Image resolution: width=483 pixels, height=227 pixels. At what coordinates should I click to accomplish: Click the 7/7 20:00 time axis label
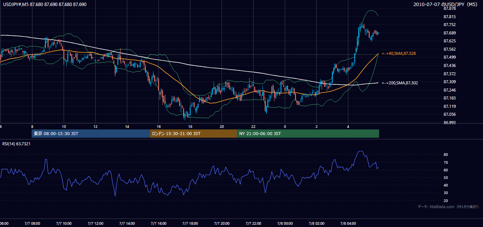coord(222,224)
